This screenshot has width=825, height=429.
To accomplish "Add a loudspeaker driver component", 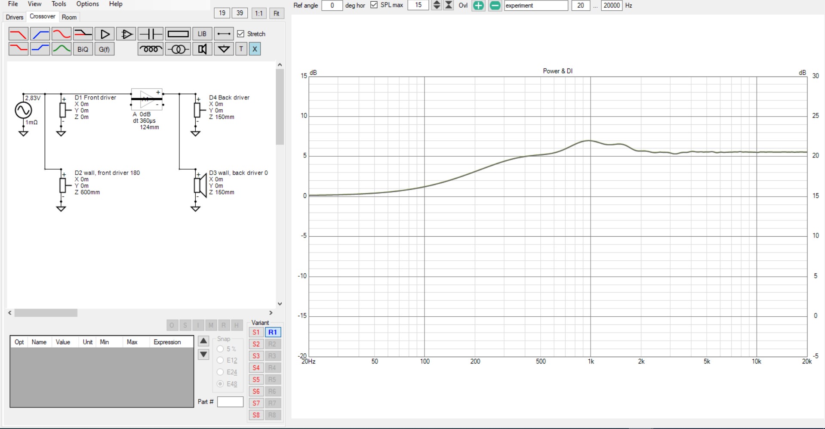I will click(202, 49).
